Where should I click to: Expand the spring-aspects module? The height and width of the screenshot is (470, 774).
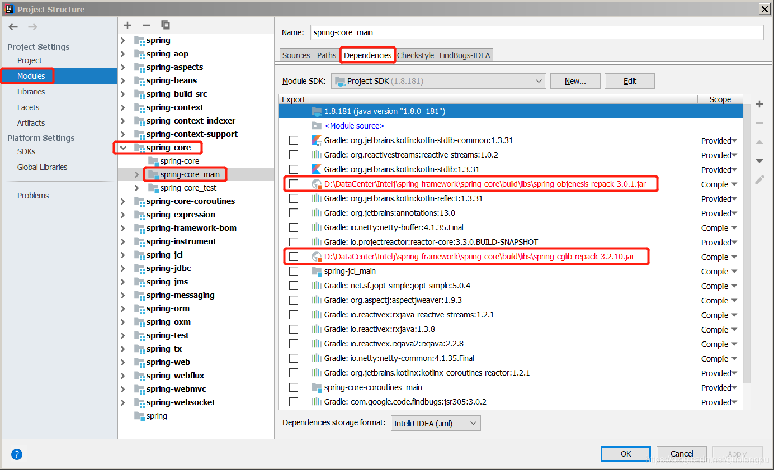(x=123, y=67)
